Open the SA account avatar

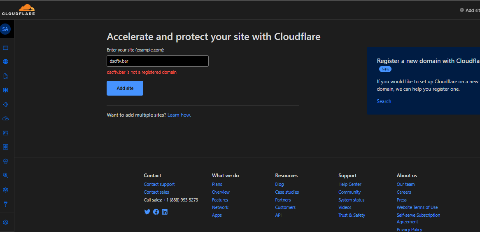(5, 29)
